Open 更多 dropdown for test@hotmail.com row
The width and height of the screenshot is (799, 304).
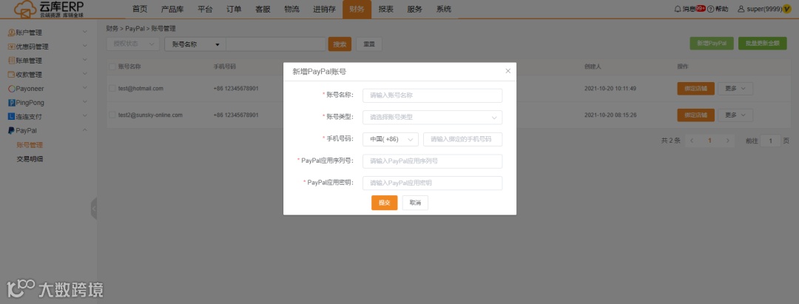pyautogui.click(x=735, y=89)
